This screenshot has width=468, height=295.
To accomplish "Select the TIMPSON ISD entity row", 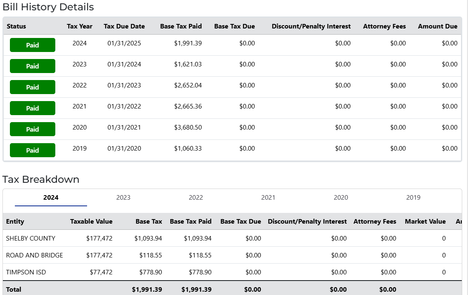I will [26, 272].
